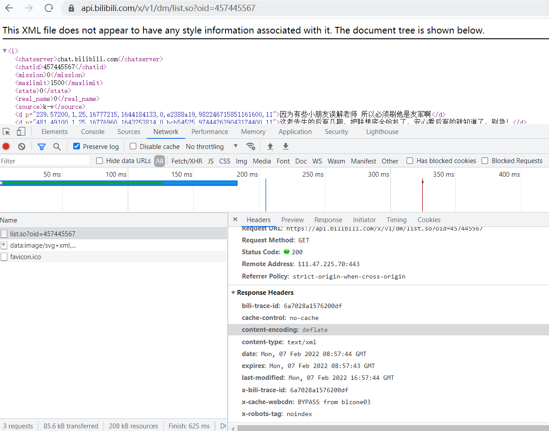Switch to the Console tab
The width and height of the screenshot is (549, 431).
coord(93,132)
